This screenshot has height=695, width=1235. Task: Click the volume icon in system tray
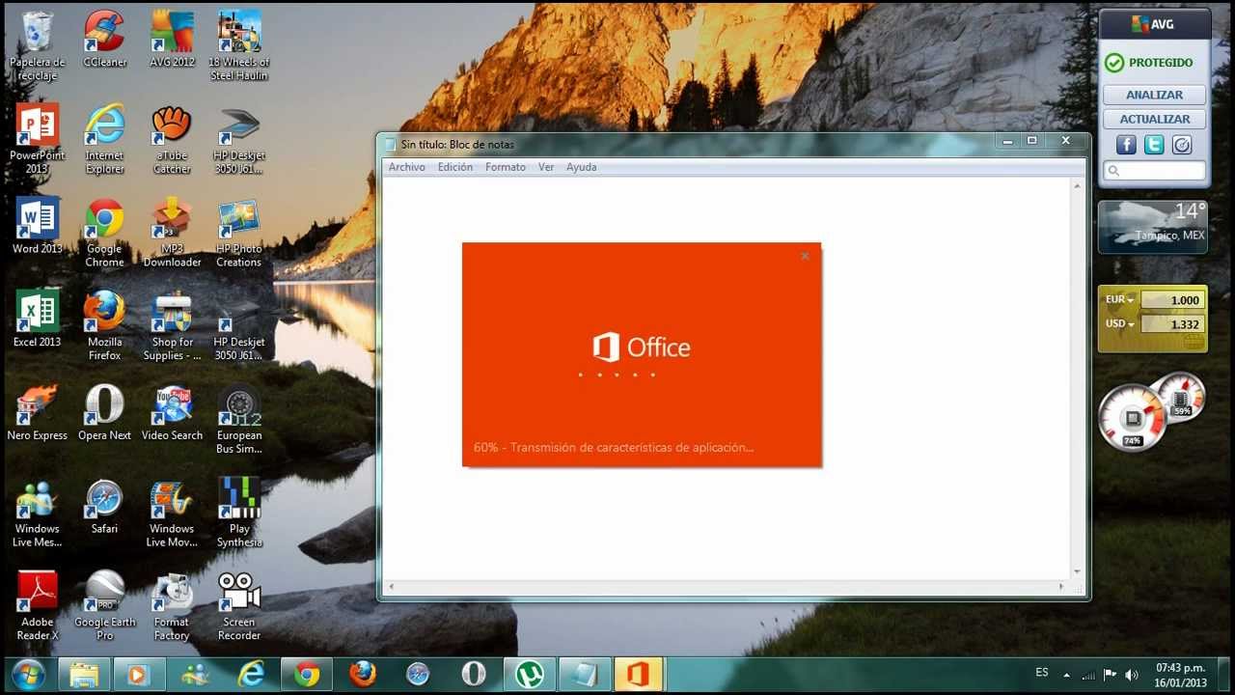pos(1131,675)
